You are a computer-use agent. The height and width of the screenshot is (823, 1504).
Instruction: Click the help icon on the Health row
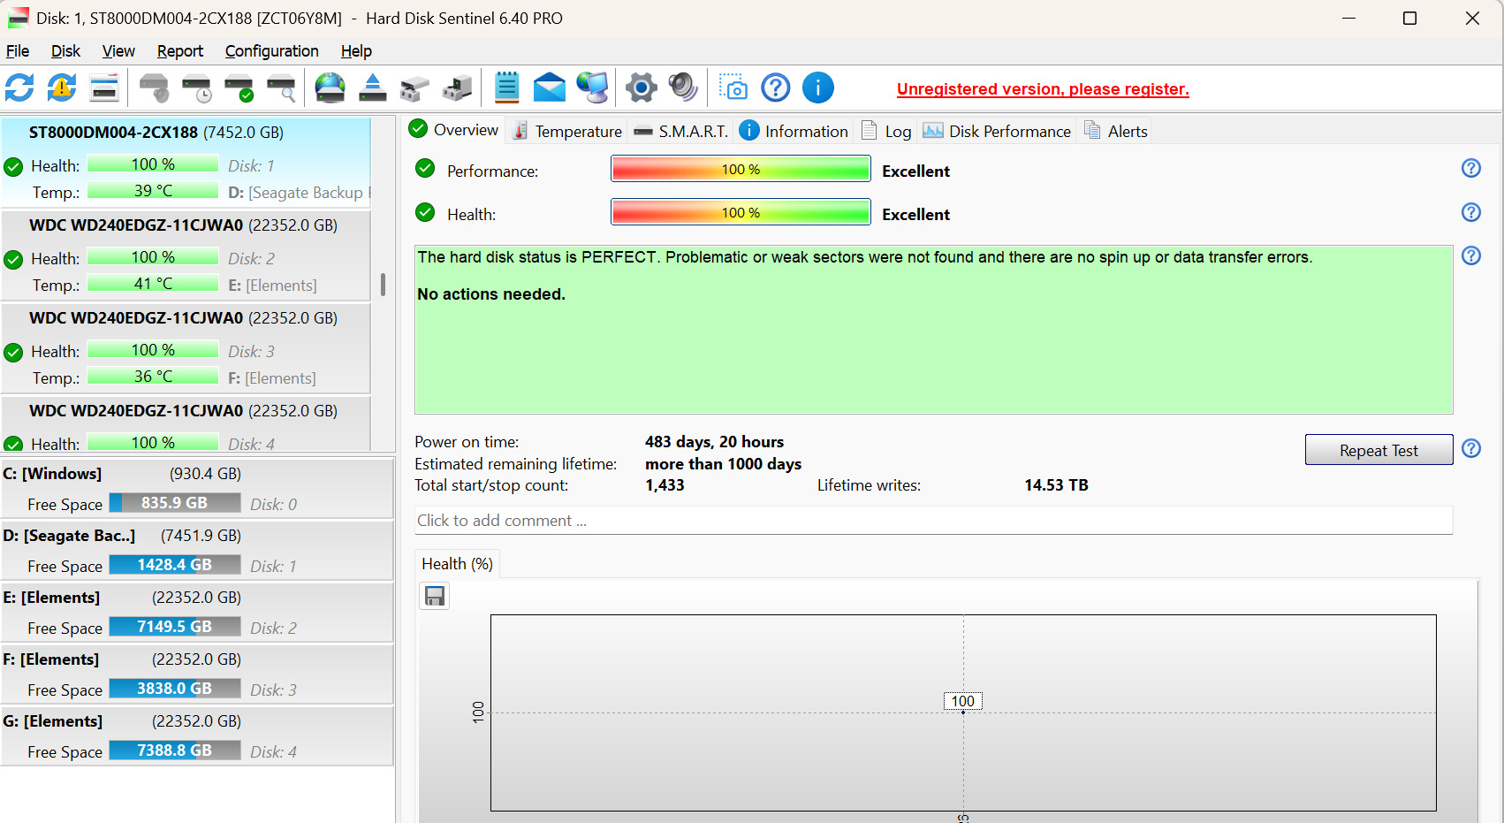click(1471, 212)
